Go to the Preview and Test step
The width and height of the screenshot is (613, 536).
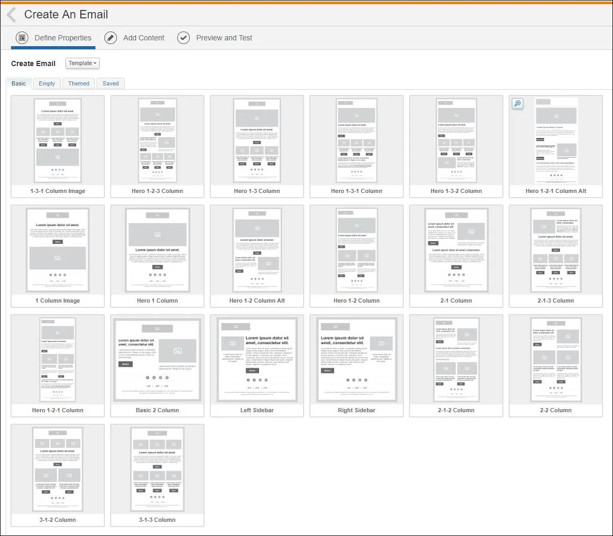tap(214, 38)
